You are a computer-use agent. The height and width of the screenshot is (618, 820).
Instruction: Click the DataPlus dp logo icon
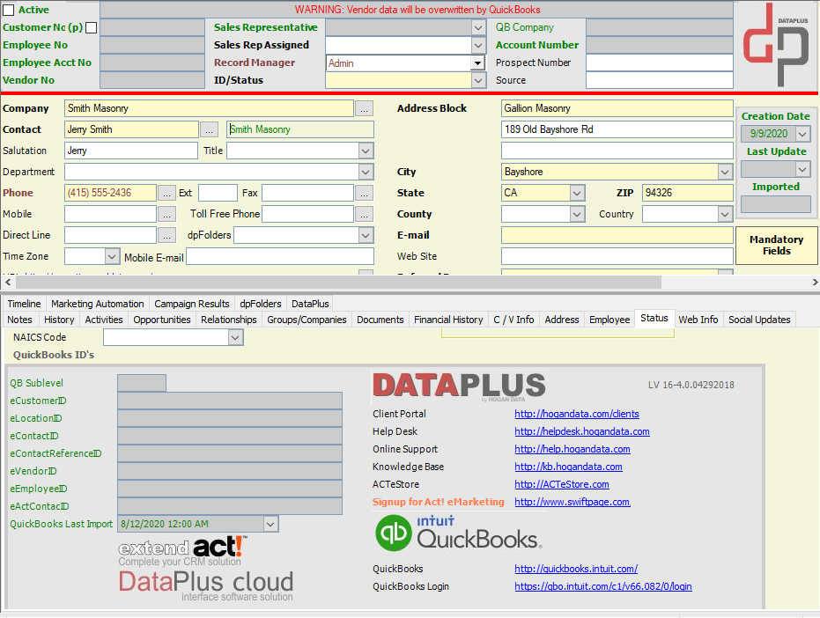coord(776,45)
